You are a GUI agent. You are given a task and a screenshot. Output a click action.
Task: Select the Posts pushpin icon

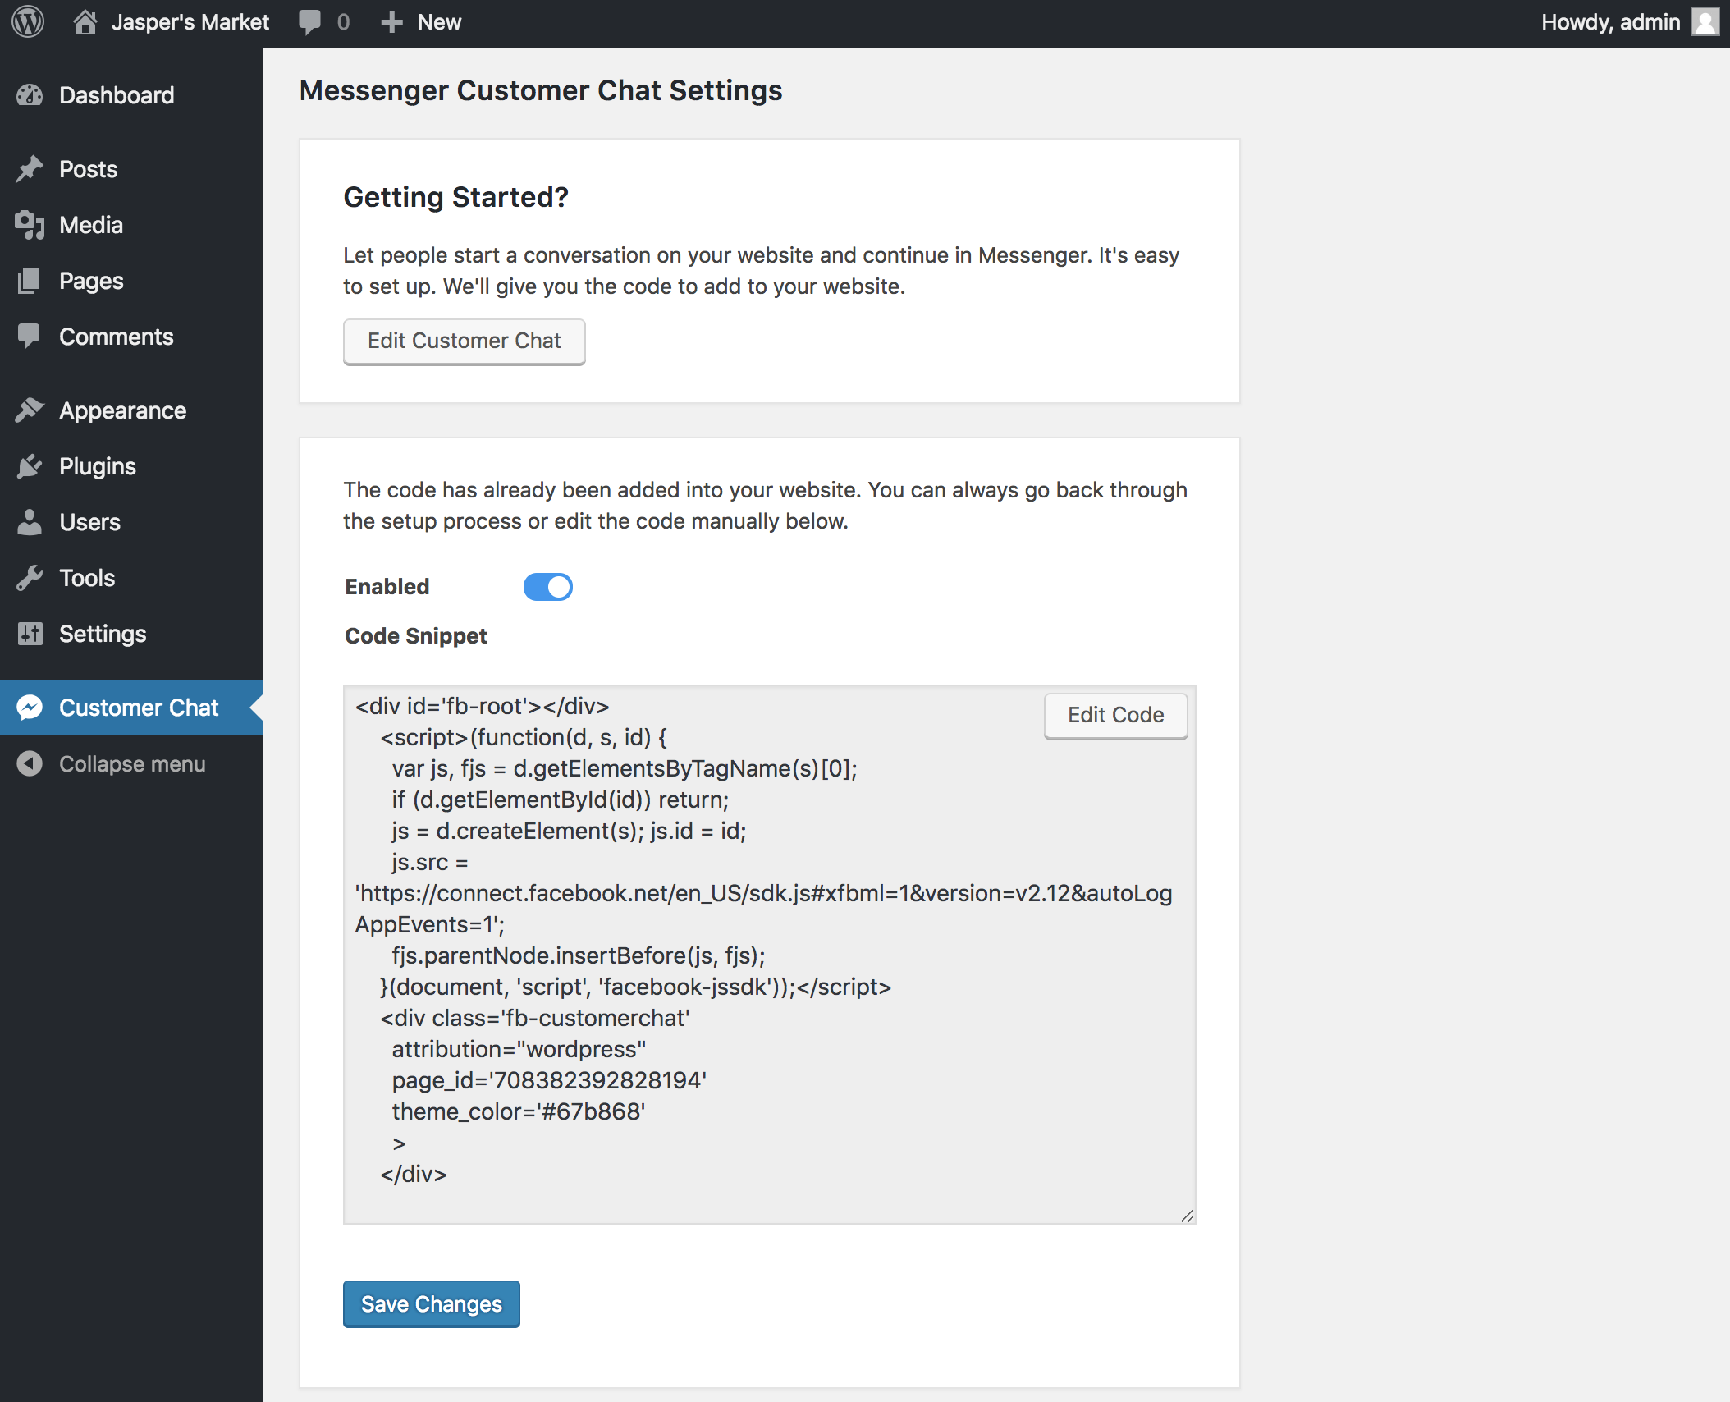coord(30,168)
